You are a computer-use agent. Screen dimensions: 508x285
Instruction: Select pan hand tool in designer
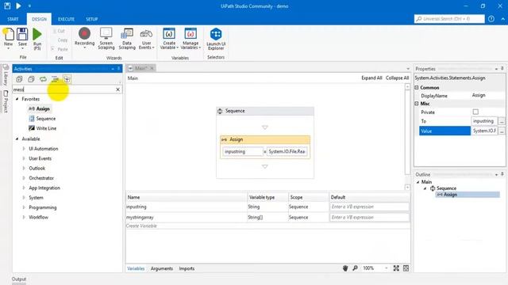(345, 268)
